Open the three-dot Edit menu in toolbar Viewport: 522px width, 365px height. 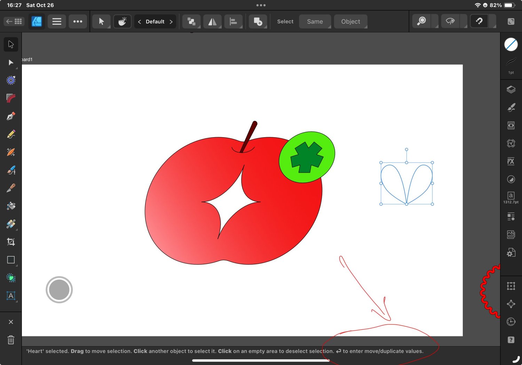tap(78, 22)
